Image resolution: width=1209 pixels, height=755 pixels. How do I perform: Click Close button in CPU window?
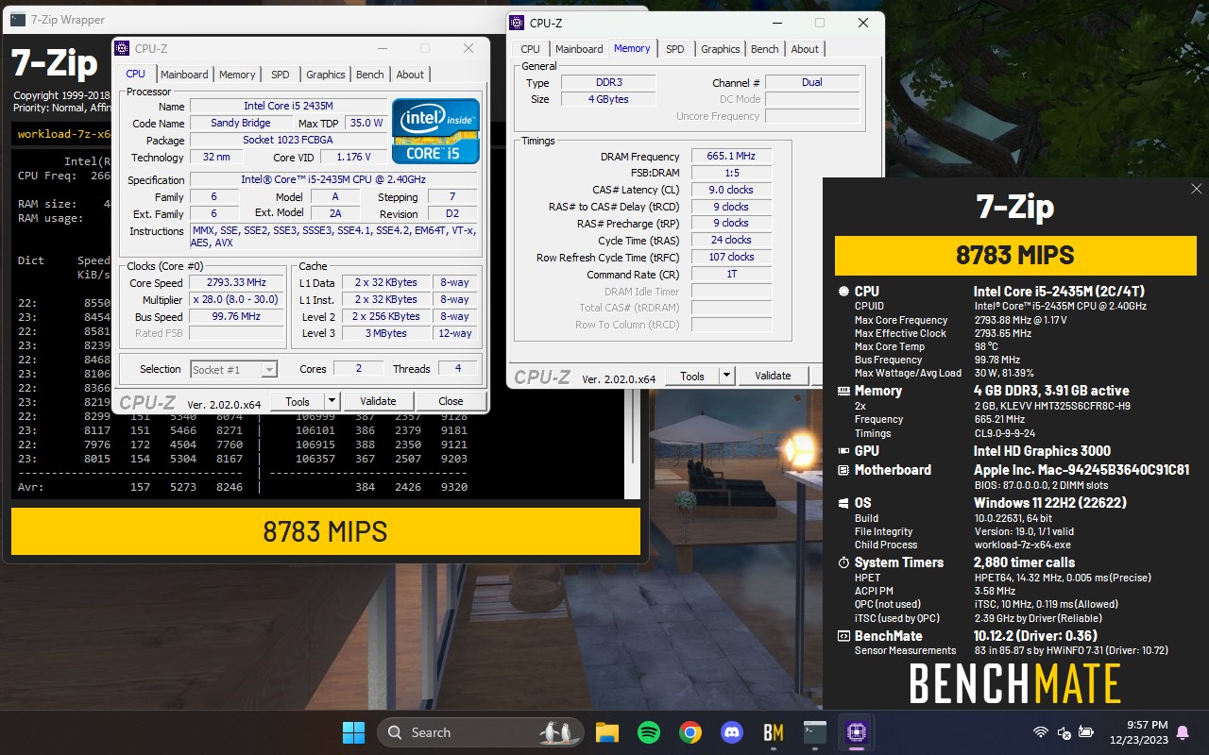click(x=451, y=401)
